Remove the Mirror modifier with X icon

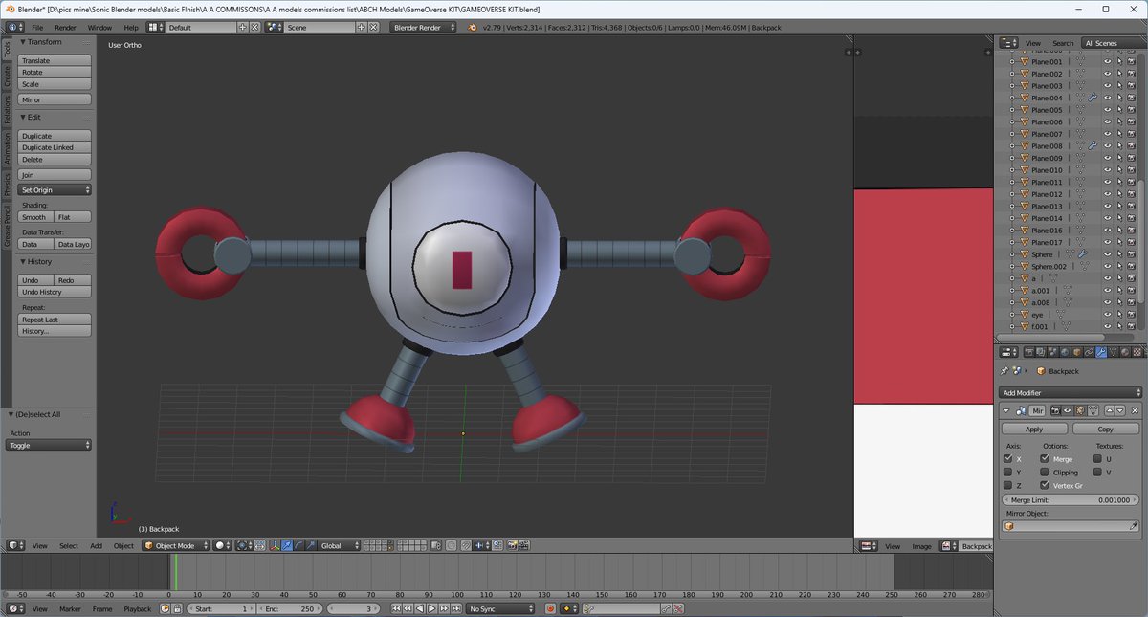(x=1135, y=410)
